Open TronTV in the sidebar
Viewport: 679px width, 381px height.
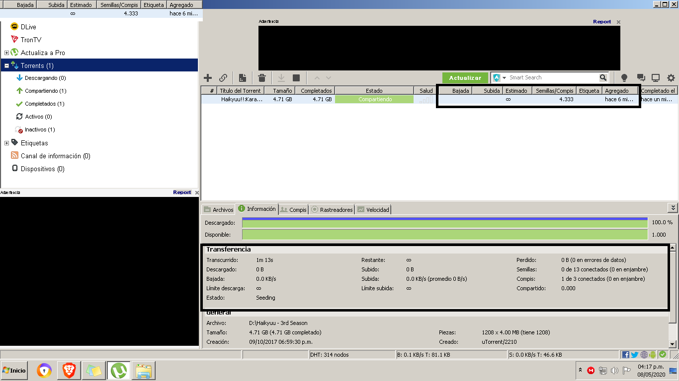(31, 40)
